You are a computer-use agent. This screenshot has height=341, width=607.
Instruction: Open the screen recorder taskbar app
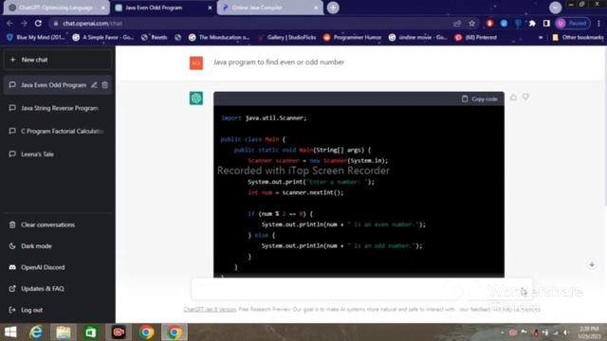(x=119, y=332)
